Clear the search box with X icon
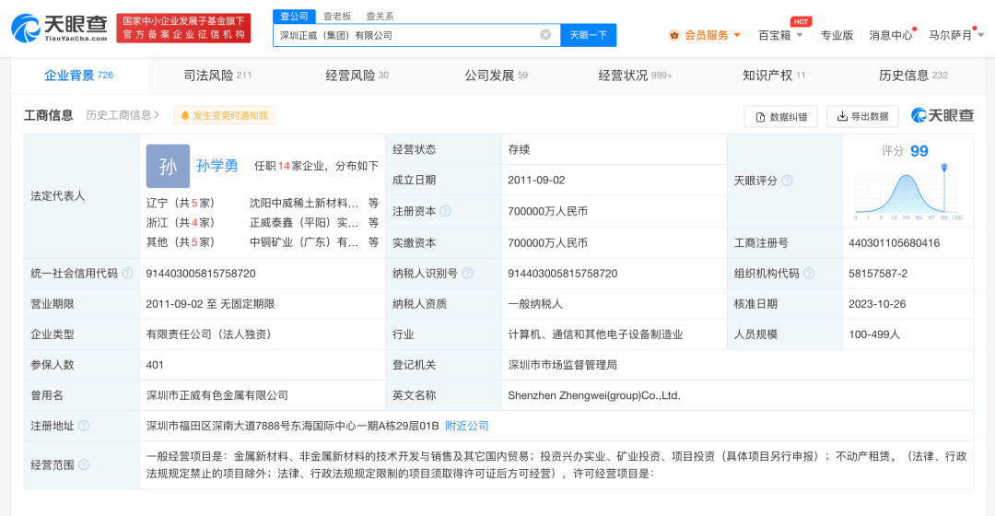Screen dimensions: 995x516 [545, 35]
